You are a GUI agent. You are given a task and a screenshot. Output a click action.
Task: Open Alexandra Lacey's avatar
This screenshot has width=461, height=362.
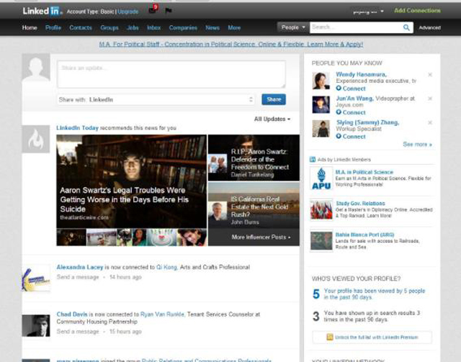click(x=36, y=279)
